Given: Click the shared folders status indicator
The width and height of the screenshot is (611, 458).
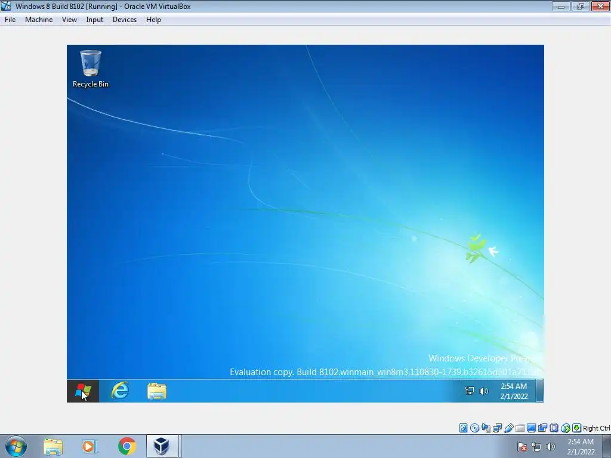Looking at the screenshot, I should point(520,428).
